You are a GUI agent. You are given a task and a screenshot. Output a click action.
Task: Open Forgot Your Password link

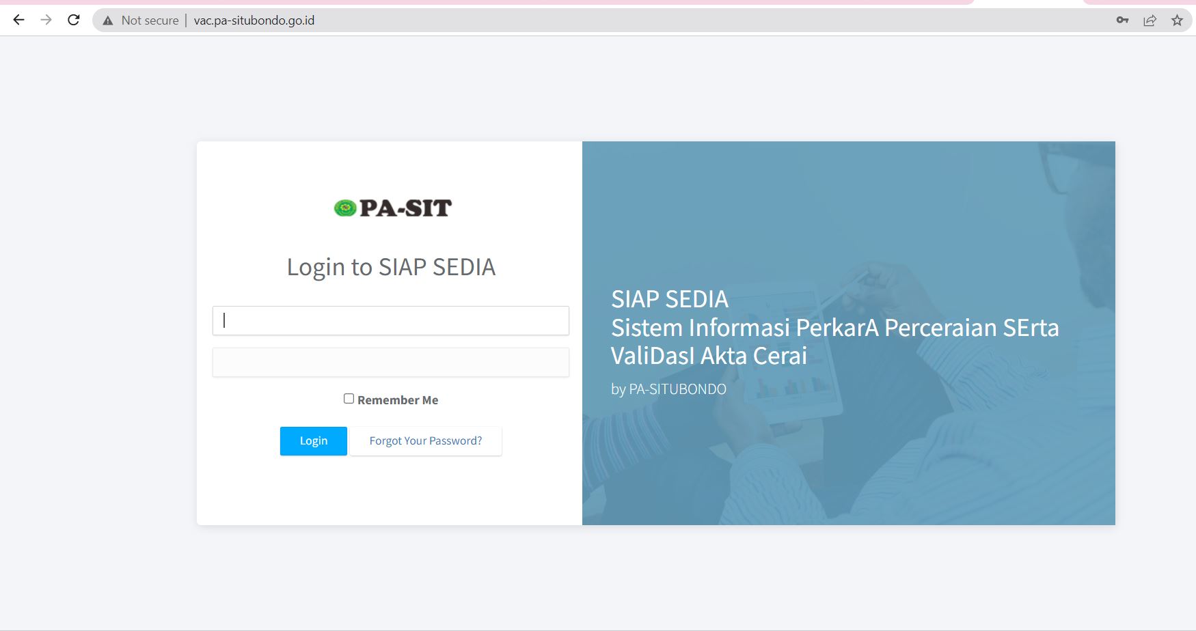(x=426, y=441)
